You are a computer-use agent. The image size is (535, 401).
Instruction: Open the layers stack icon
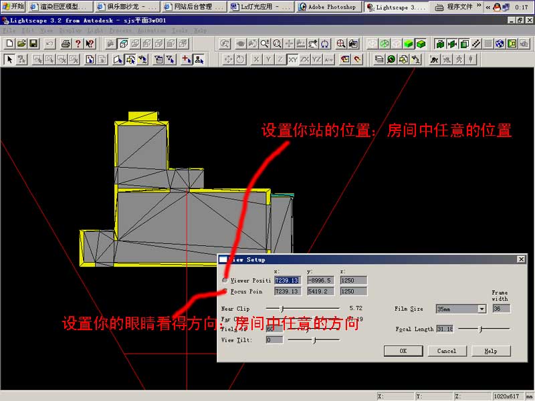(379, 59)
